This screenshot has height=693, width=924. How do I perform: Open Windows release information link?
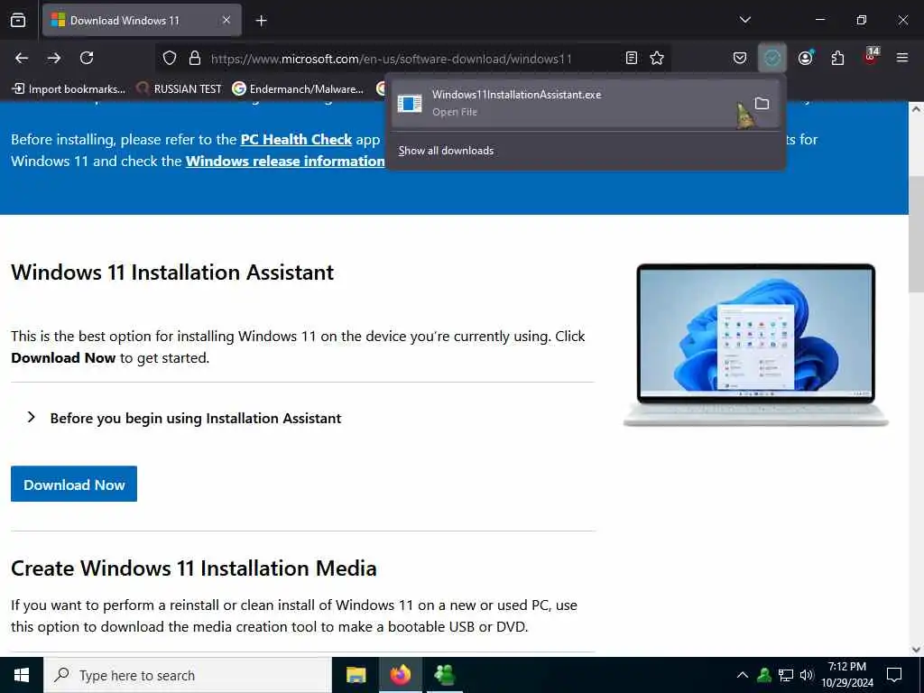tap(285, 162)
